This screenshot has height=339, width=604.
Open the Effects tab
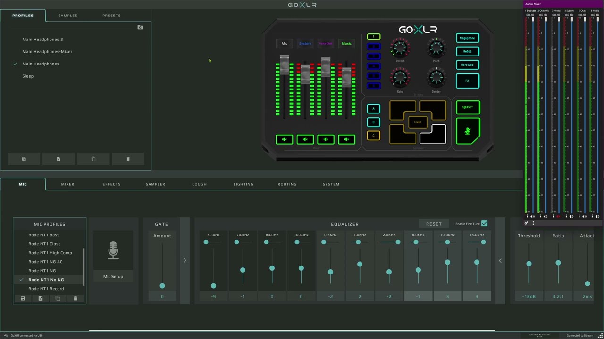point(111,184)
